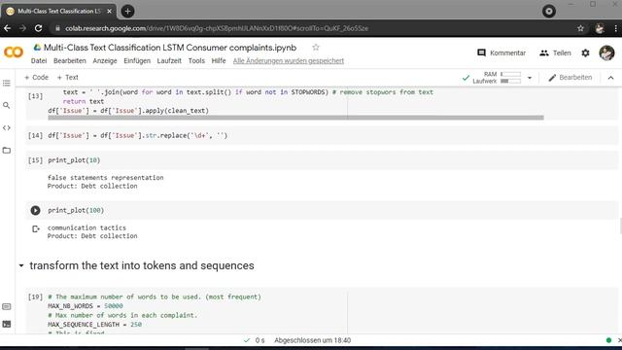Open the Files folder sidebar icon

click(7, 151)
